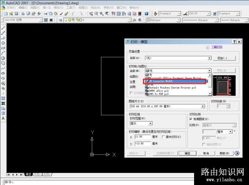The height and width of the screenshot is (185, 249).
Task: Click the Zoom Previous icon
Action: [107, 14]
